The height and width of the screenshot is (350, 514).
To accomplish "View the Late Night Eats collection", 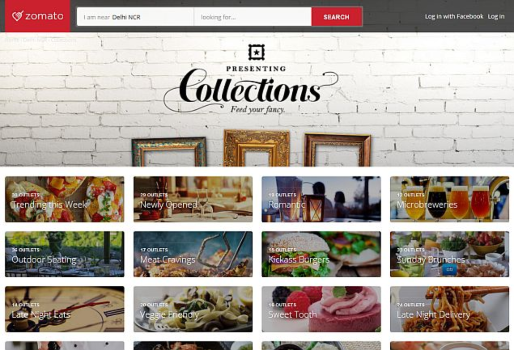I will pos(65,309).
